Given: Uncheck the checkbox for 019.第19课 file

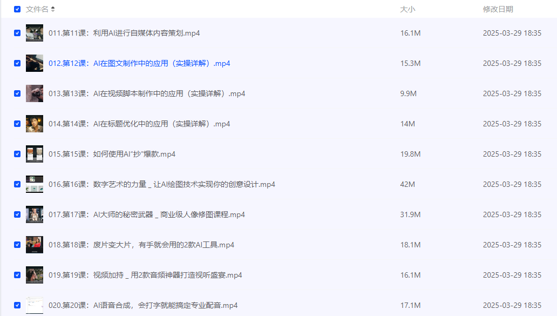Looking at the screenshot, I should pos(17,275).
